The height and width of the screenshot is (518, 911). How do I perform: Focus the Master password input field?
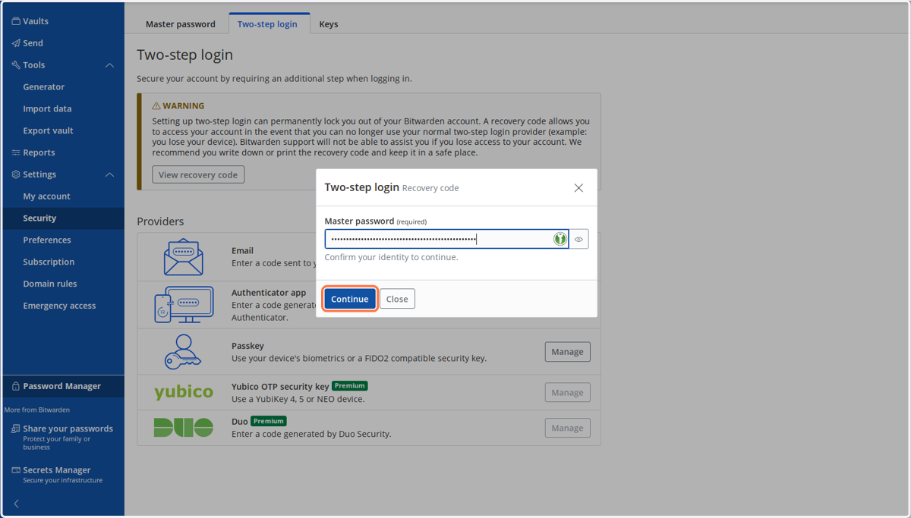(x=446, y=239)
